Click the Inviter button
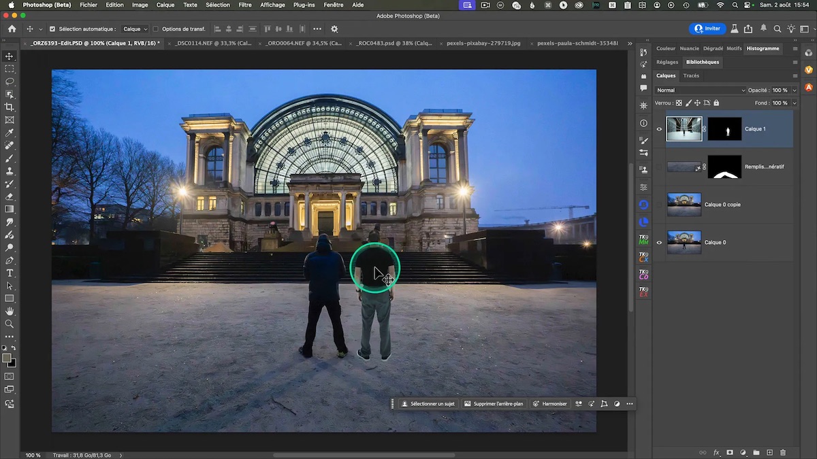This screenshot has width=817, height=459. 707,29
